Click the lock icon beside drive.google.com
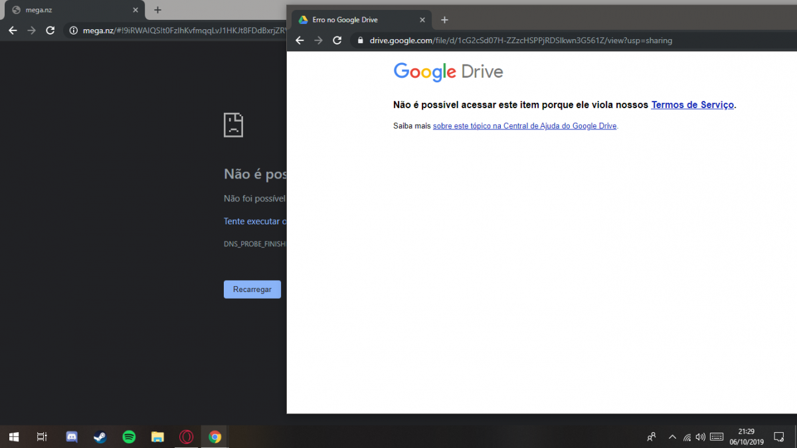Image resolution: width=797 pixels, height=448 pixels. [361, 40]
